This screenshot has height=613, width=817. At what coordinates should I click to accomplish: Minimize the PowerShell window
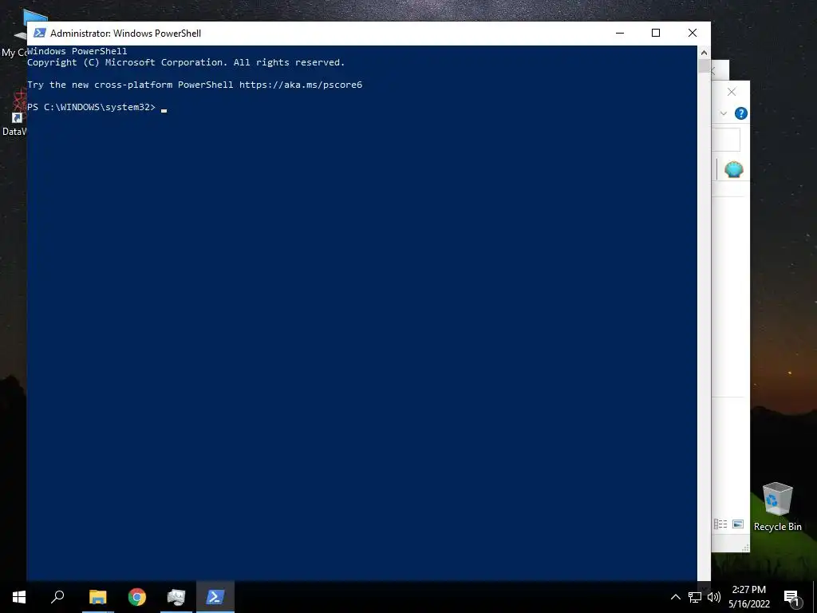pyautogui.click(x=619, y=33)
